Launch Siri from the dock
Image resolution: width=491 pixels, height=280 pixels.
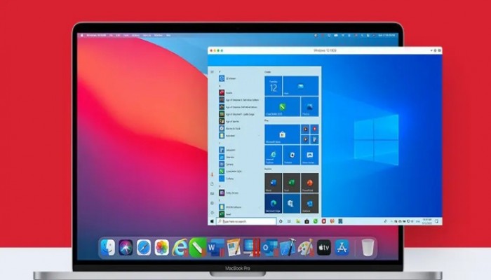126,247
